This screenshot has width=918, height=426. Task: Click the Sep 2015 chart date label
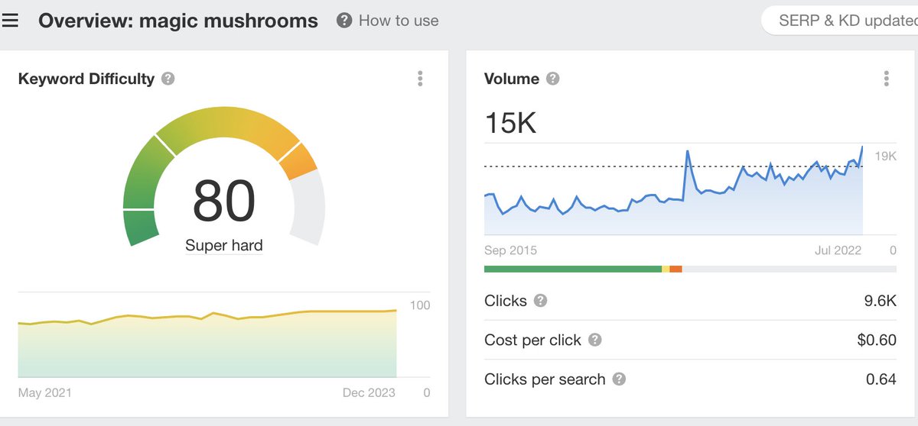(511, 250)
